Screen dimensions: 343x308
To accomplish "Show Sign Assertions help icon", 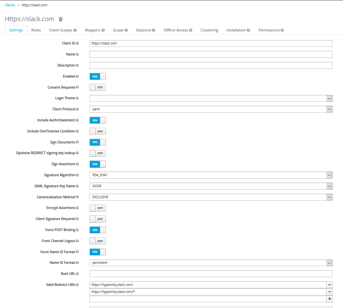I will [x=77, y=164].
